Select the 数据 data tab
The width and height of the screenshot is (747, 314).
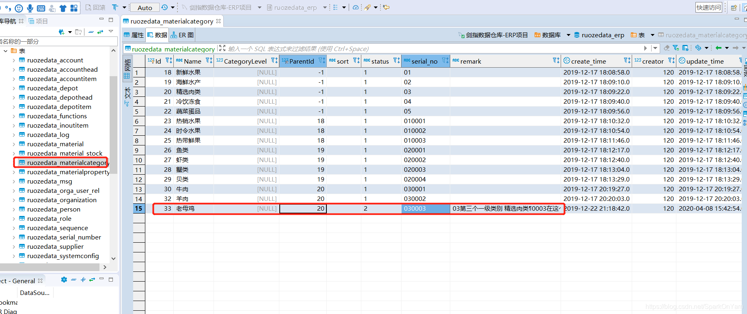(157, 35)
